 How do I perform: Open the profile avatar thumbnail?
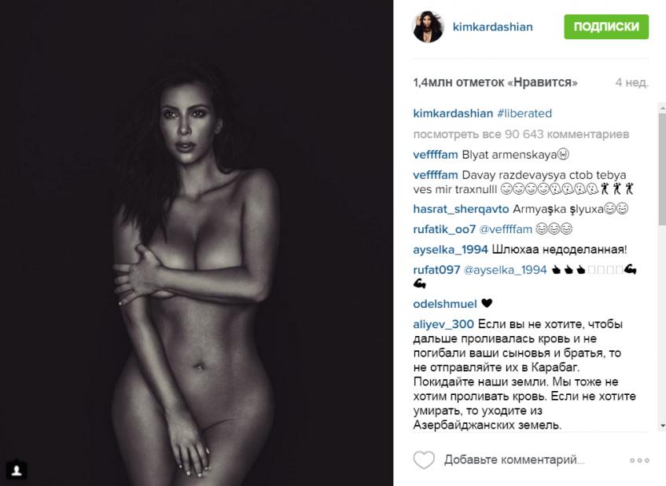click(x=429, y=27)
